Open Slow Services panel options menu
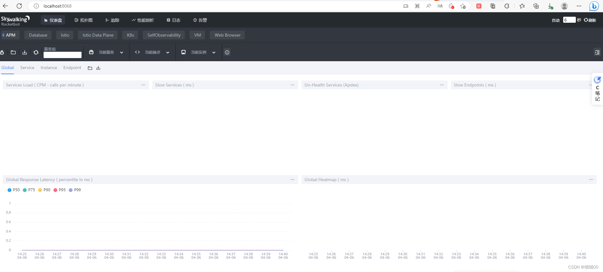The width and height of the screenshot is (603, 272). tap(292, 85)
